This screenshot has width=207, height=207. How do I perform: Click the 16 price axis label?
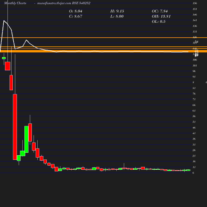coord(194,161)
